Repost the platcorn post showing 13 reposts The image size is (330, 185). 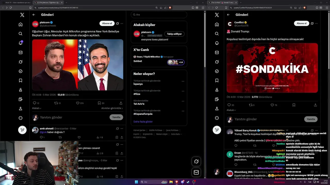coord(56,103)
